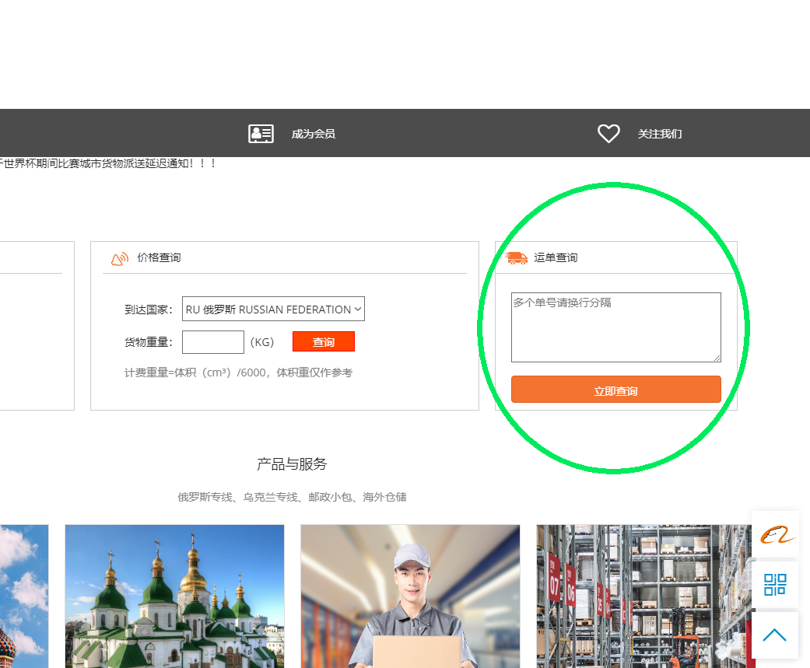The width and height of the screenshot is (810, 668).
Task: Open the 到达国家 destination country dropdown
Action: [x=273, y=309]
